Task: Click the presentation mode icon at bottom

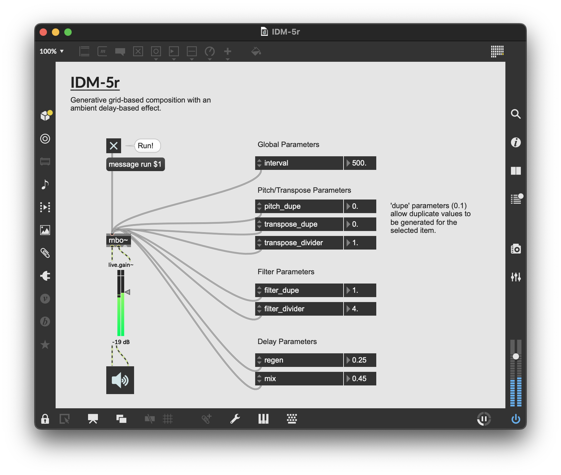Action: 93,419
